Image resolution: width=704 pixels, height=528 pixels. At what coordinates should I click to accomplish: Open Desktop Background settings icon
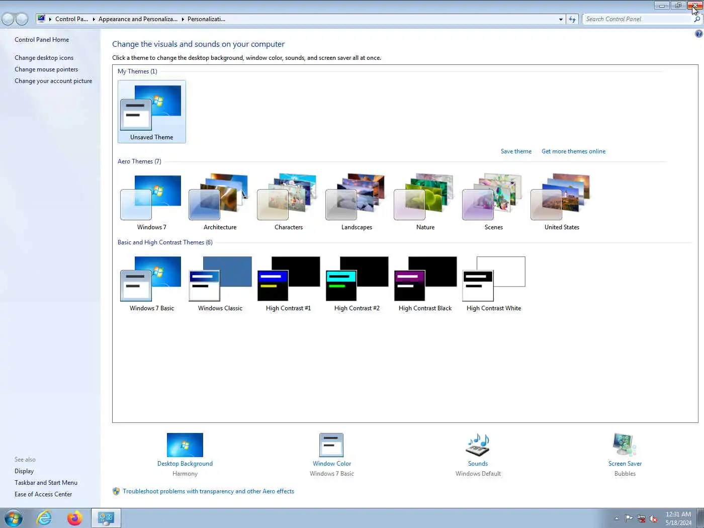click(x=185, y=445)
